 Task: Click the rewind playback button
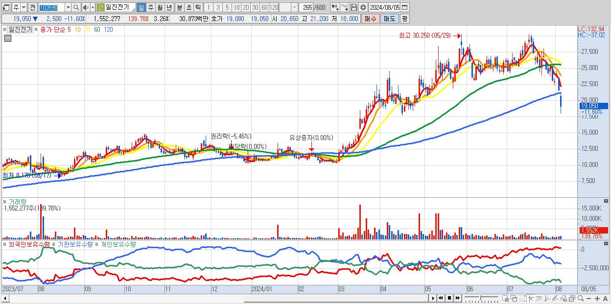tap(441, 298)
